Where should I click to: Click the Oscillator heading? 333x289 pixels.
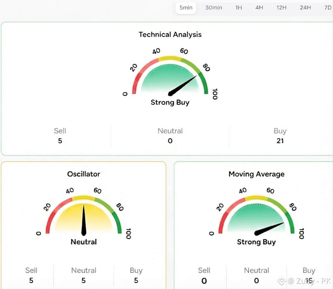[84, 174]
